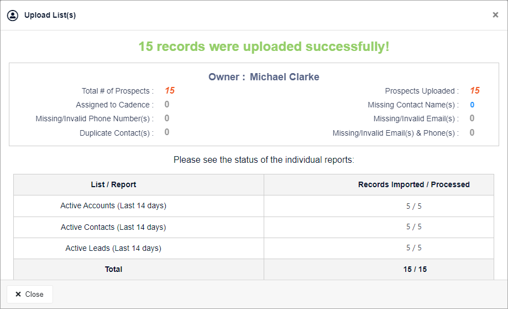Click the List / Report column header
The height and width of the screenshot is (309, 508).
pos(113,184)
